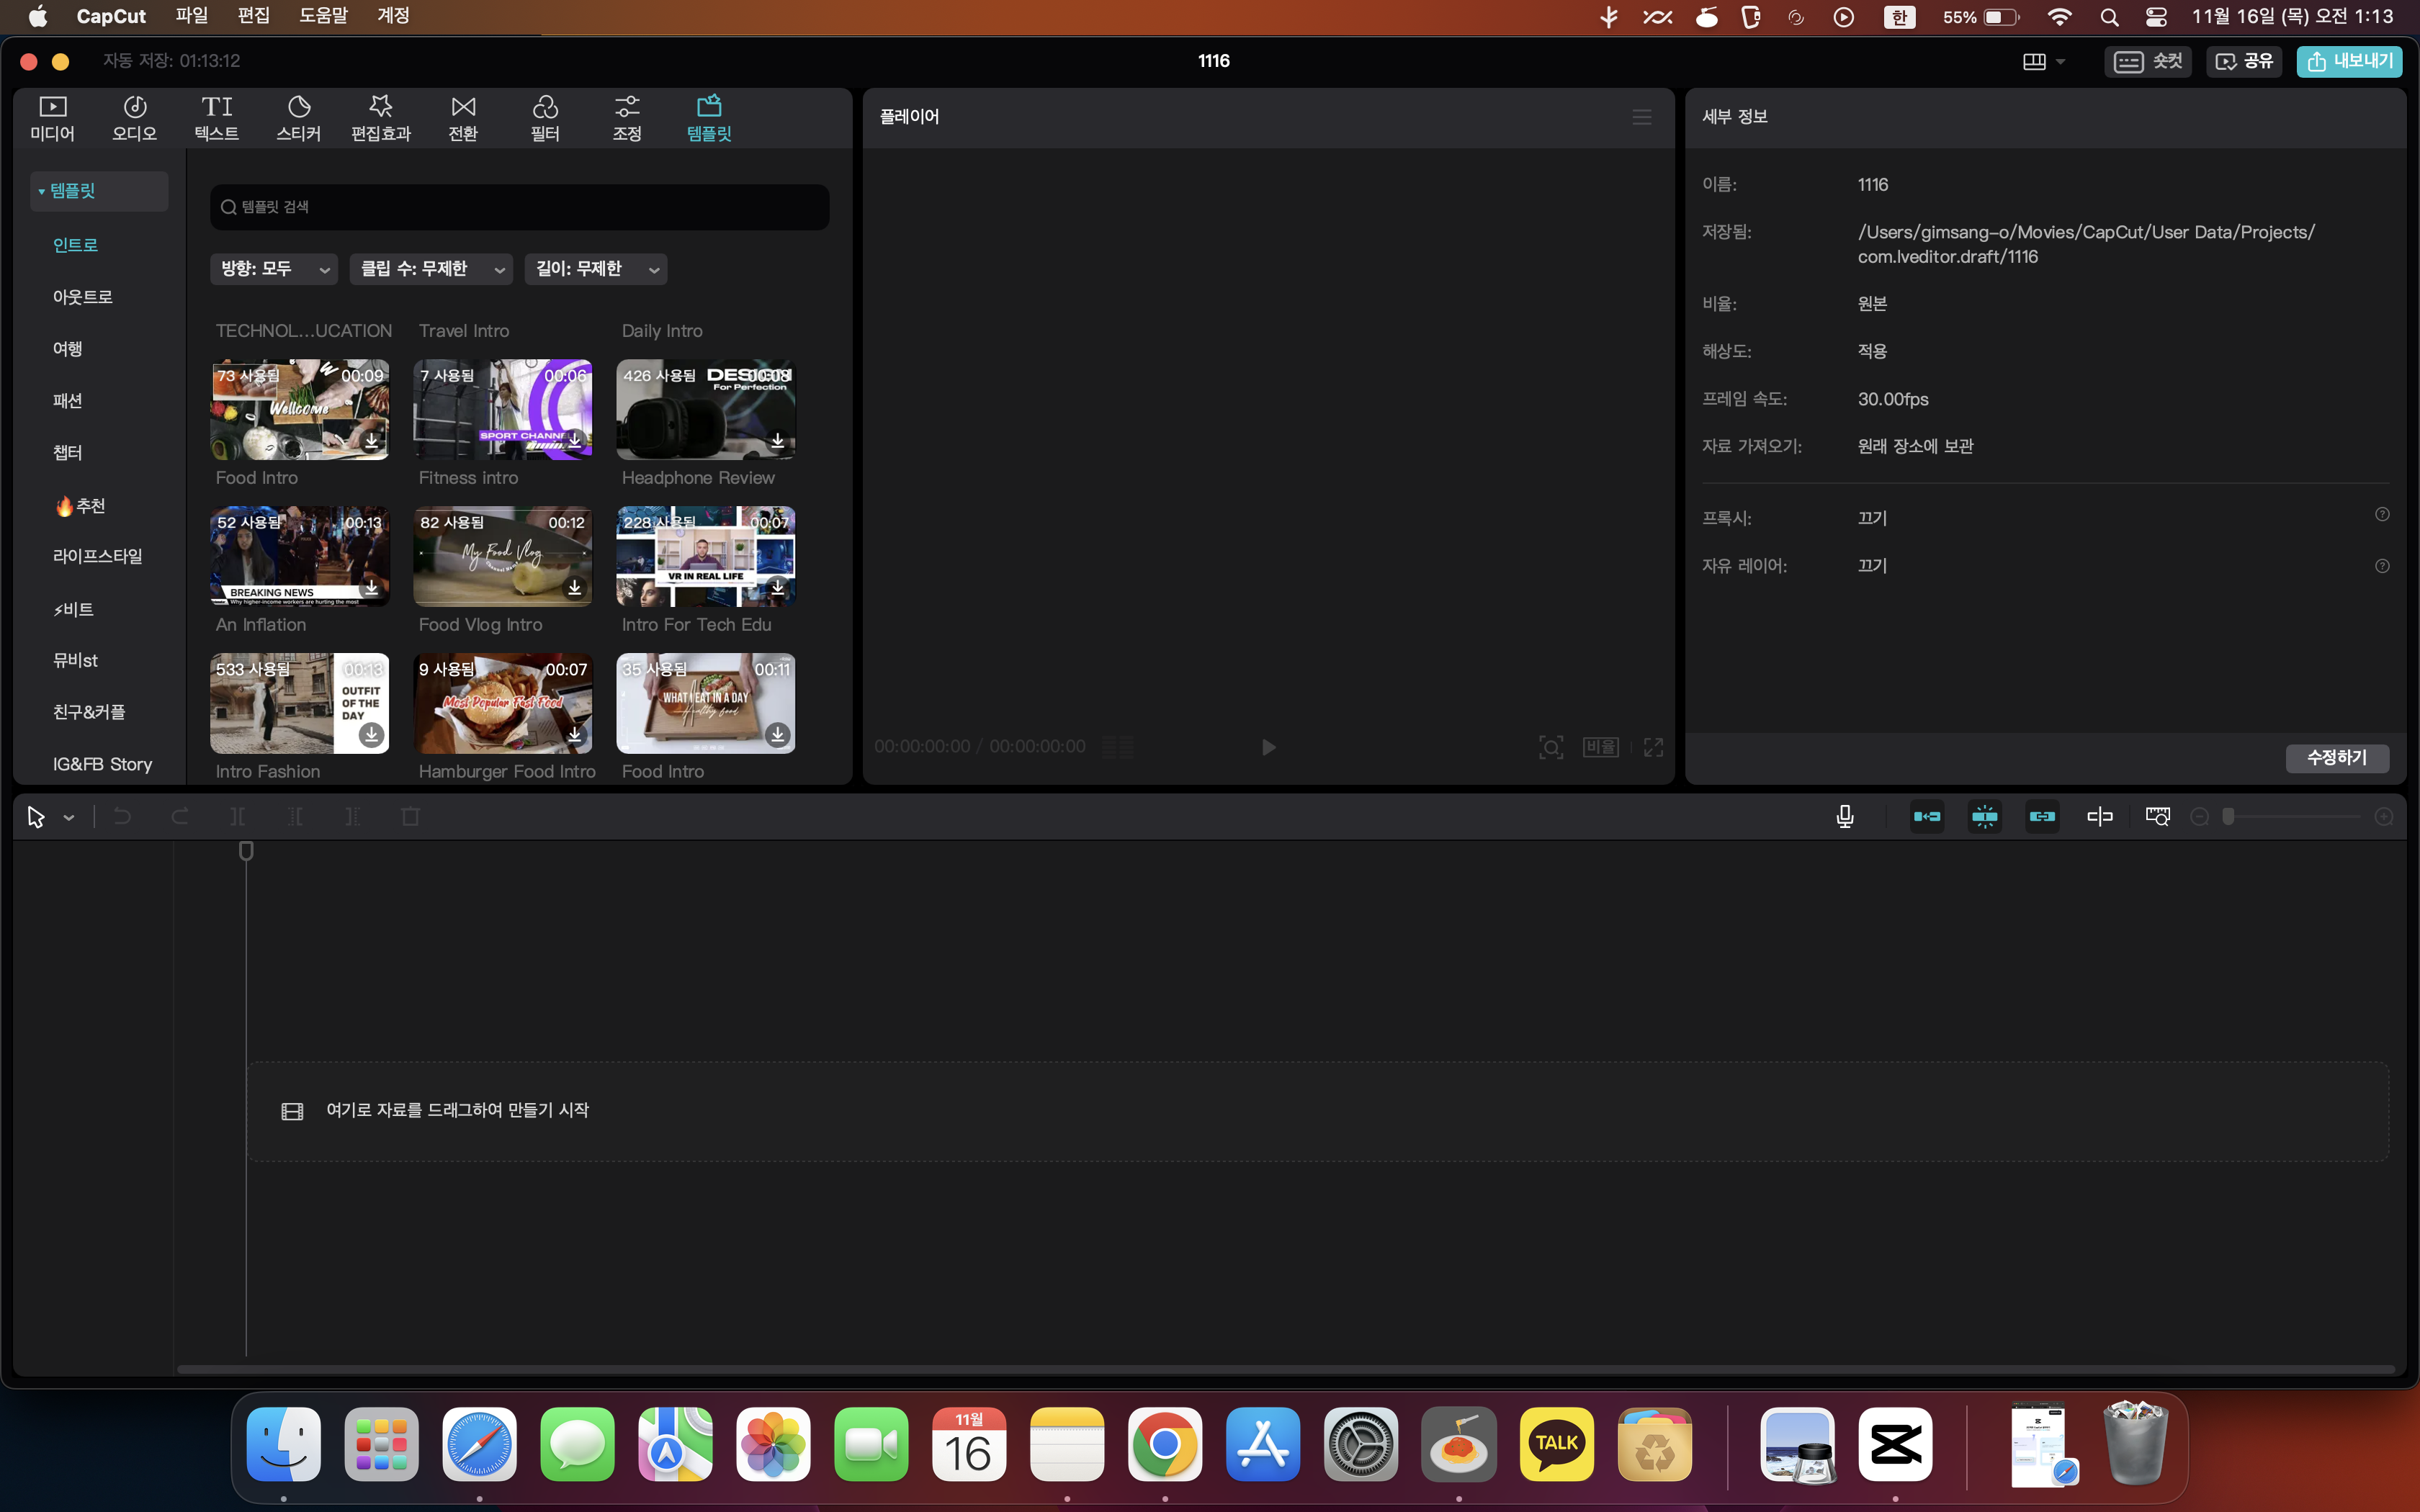Click the microphone record voiceover icon
This screenshot has height=1512, width=2420.
1845,817
